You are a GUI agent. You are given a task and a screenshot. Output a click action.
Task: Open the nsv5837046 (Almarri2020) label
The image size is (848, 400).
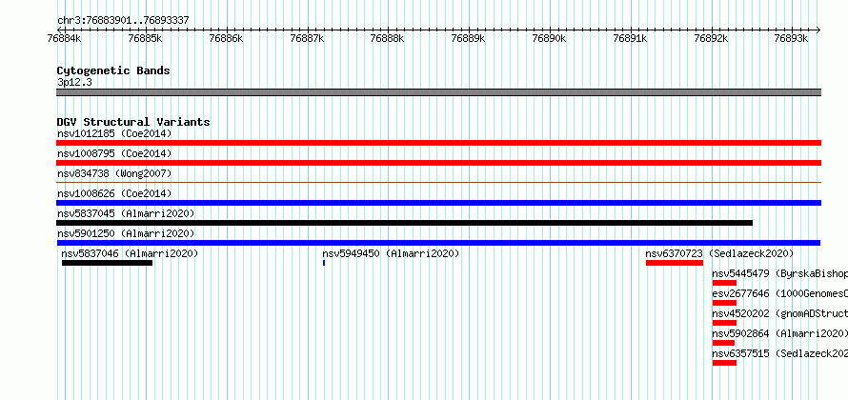tap(130, 253)
